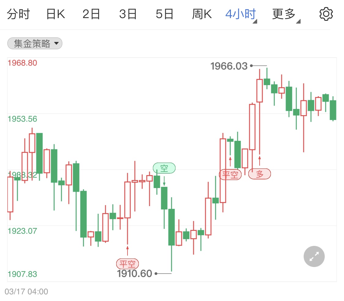Select the 周K weekly chart view
344x301 pixels.
coord(202,13)
